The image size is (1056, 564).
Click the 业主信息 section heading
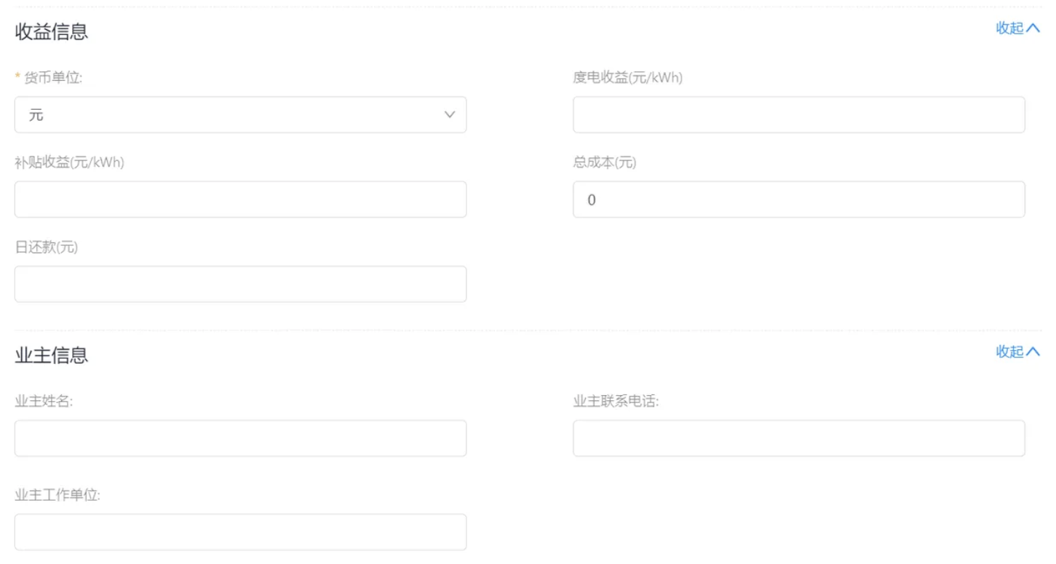(52, 355)
